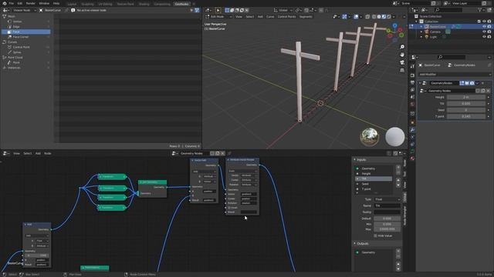Click the blue Z axis on gizmo
494x277 pixels.
(x=394, y=25)
